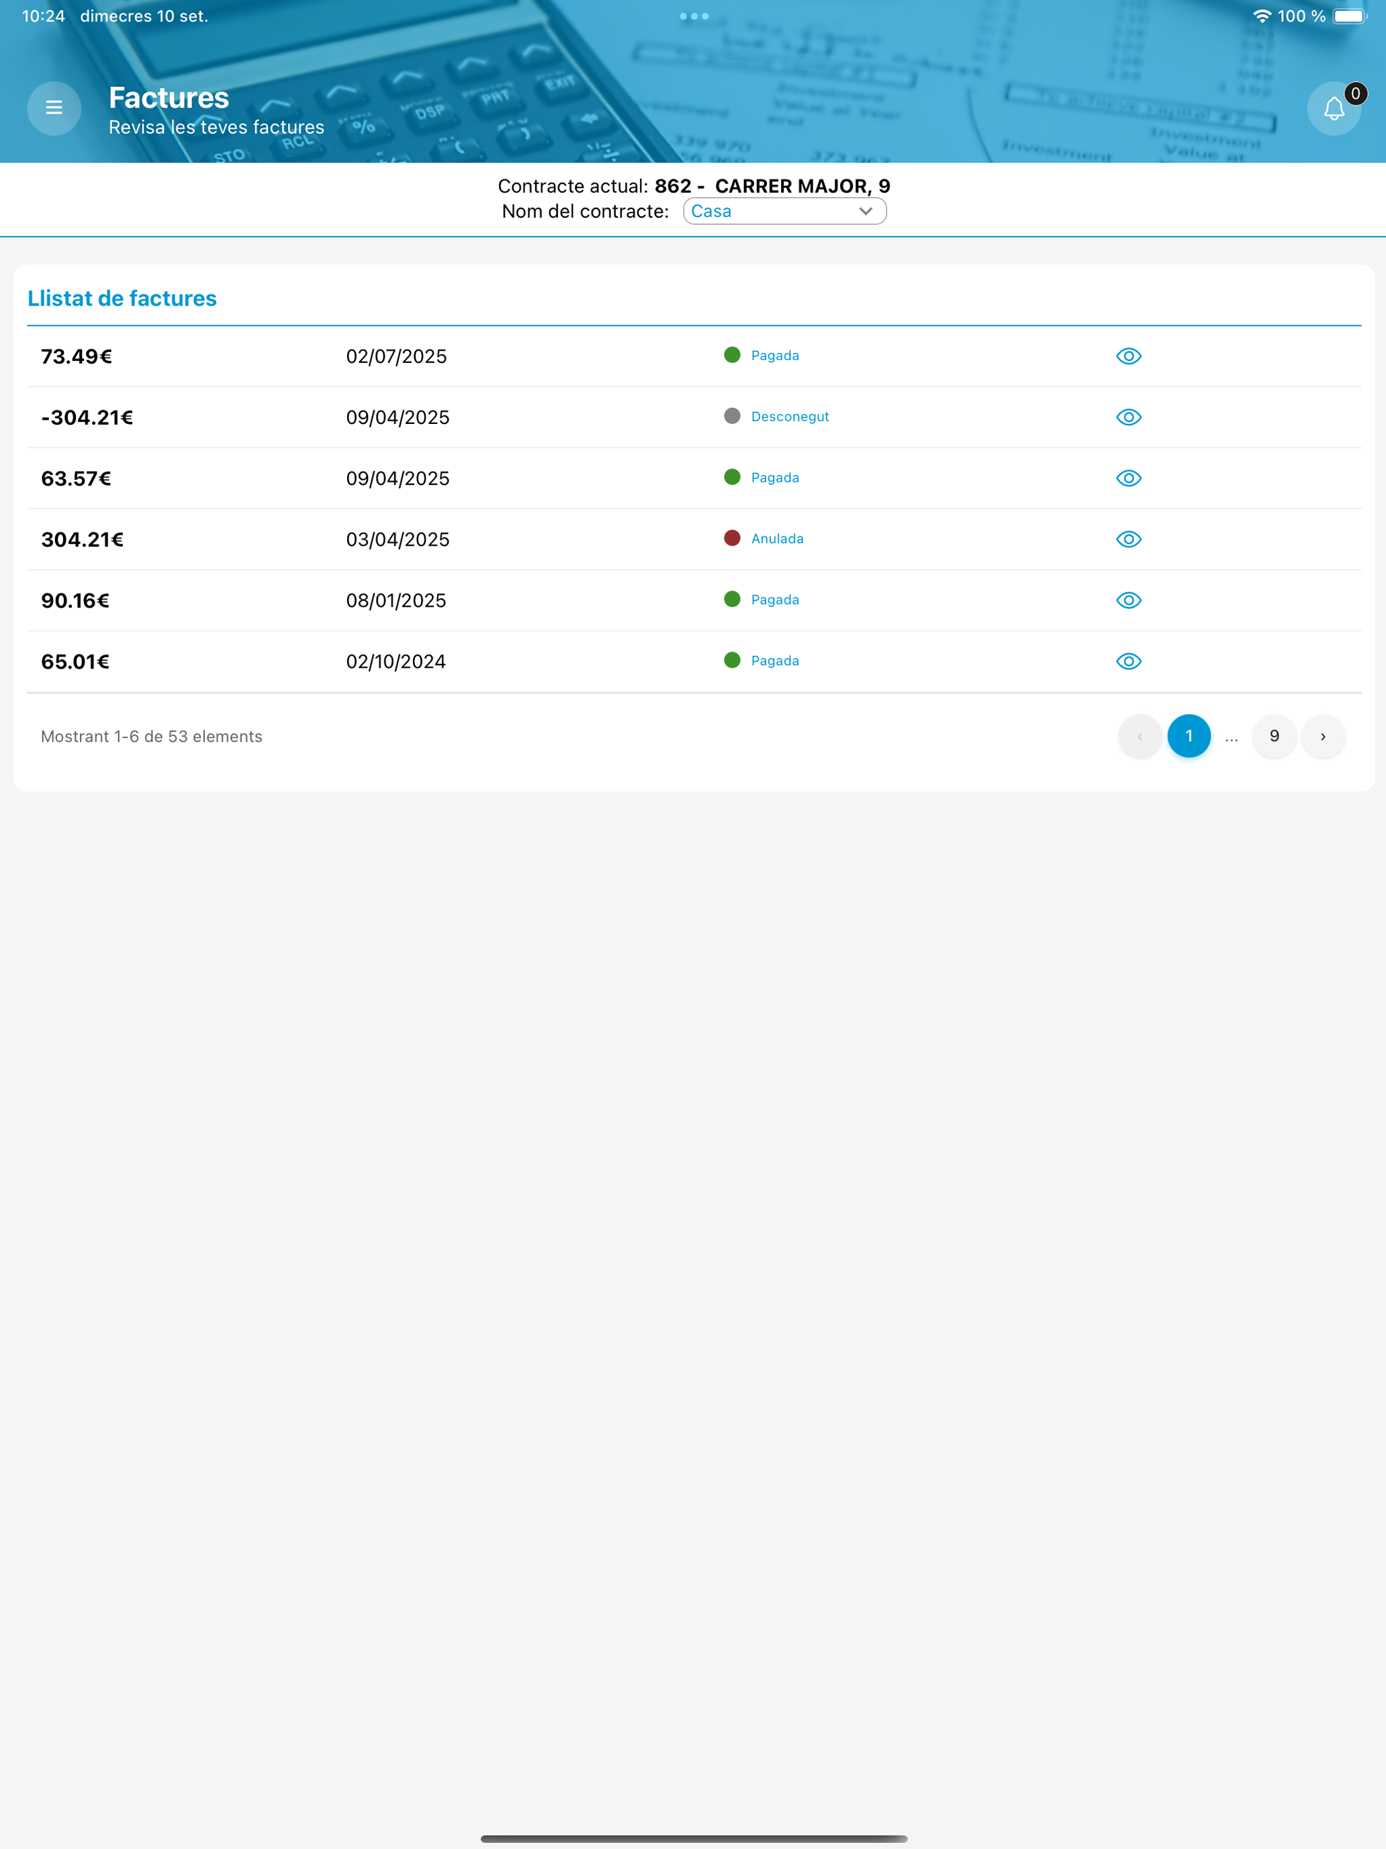Open the hamburger menu button

point(54,107)
